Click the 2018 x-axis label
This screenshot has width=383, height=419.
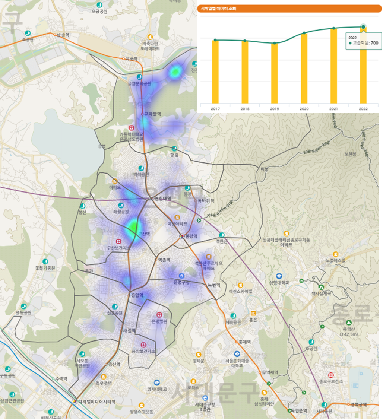(x=245, y=109)
